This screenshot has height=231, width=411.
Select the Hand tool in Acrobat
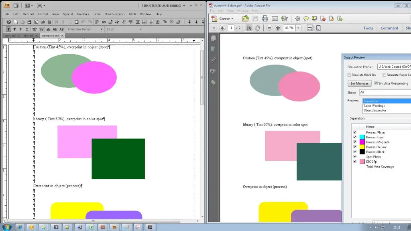click(257, 28)
